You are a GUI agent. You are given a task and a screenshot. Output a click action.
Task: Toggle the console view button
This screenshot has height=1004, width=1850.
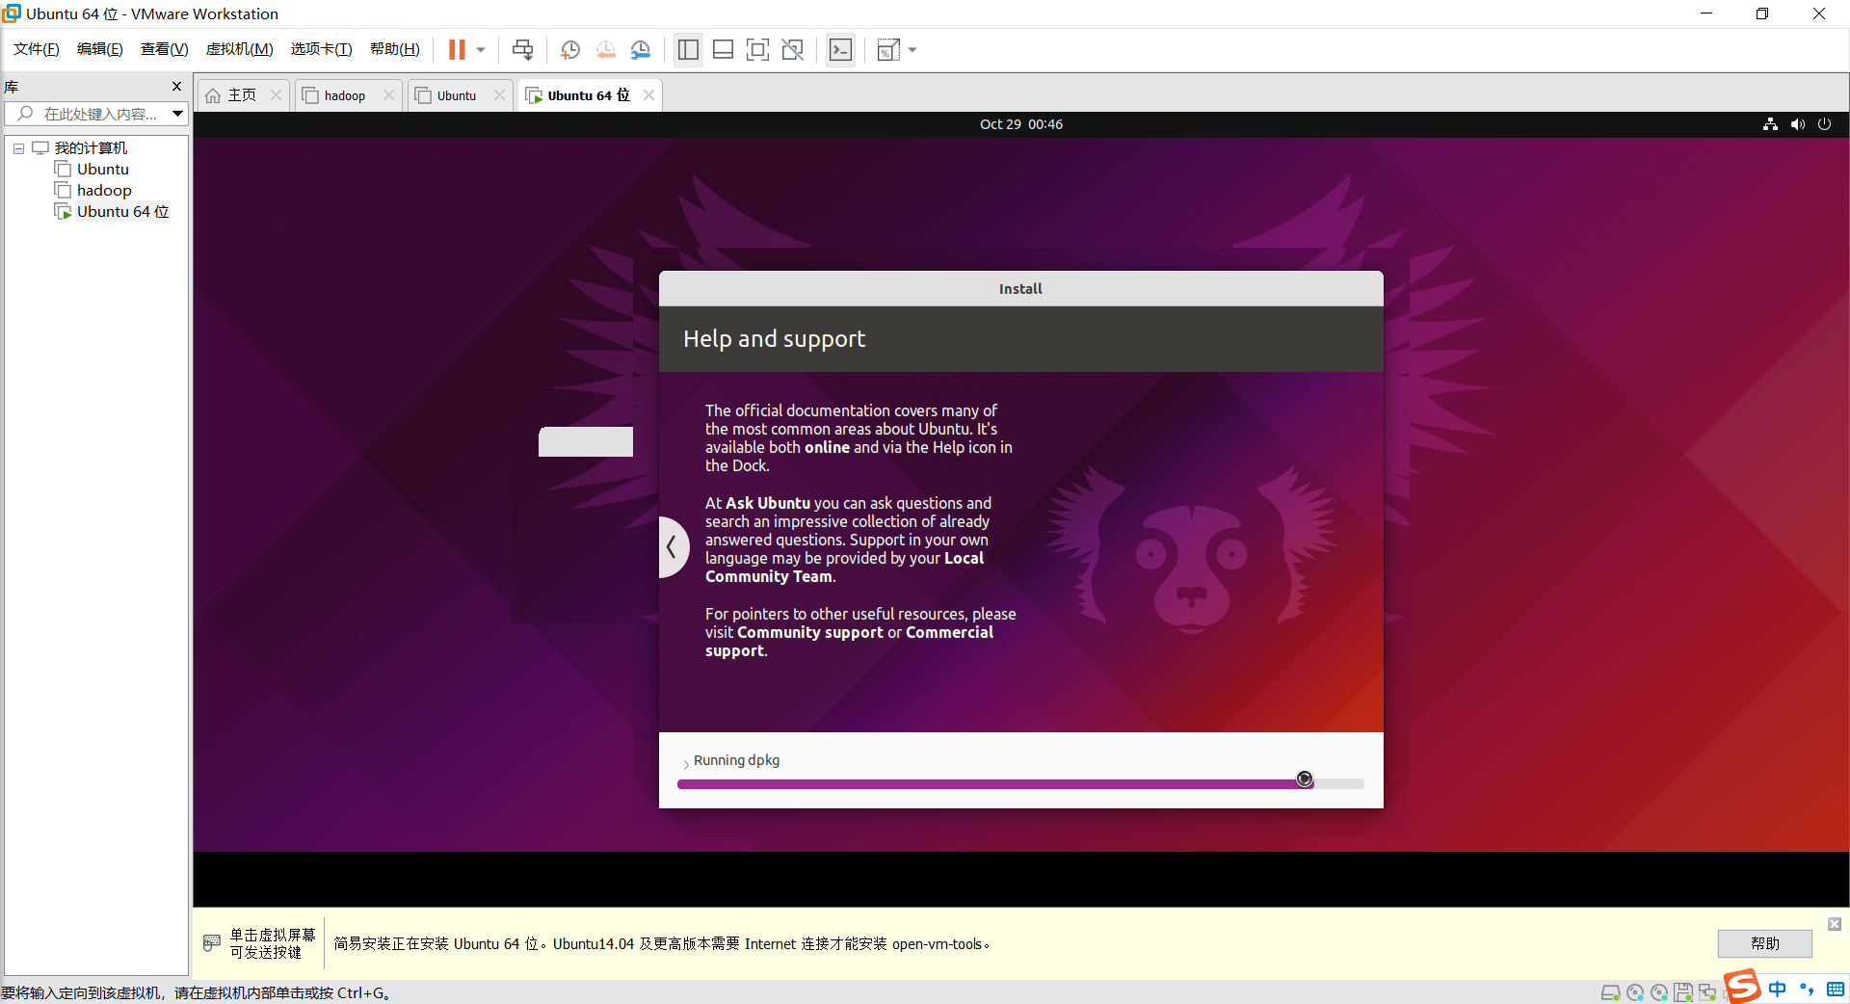841,49
